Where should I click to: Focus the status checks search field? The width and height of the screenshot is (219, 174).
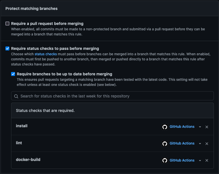114,96
